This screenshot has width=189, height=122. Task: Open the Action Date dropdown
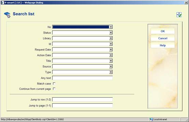pyautogui.click(x=111, y=55)
